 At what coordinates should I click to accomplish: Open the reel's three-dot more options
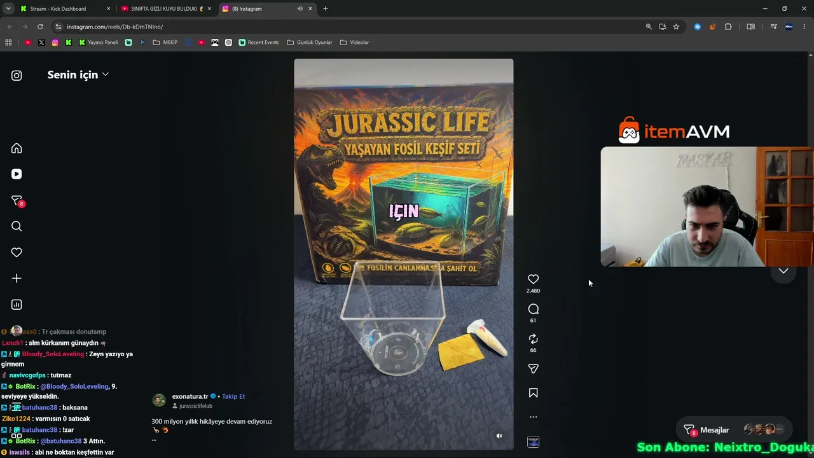[x=533, y=417]
